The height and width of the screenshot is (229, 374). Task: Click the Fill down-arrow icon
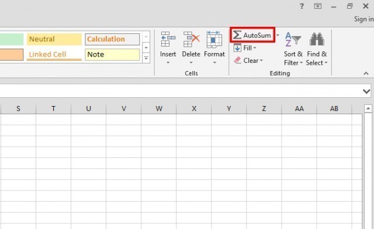tap(237, 48)
